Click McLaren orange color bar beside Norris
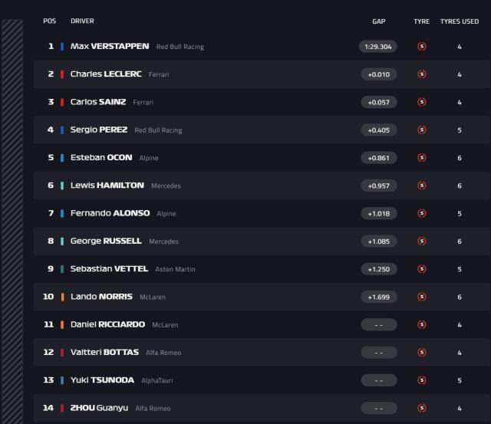 point(62,297)
